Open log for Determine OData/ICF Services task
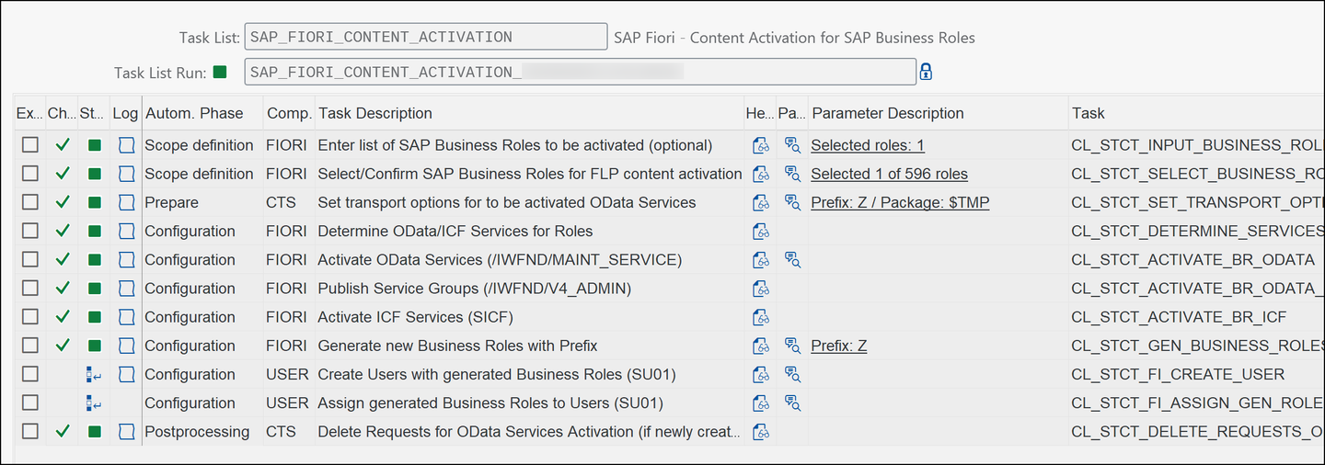The height and width of the screenshot is (465, 1325). click(x=126, y=231)
